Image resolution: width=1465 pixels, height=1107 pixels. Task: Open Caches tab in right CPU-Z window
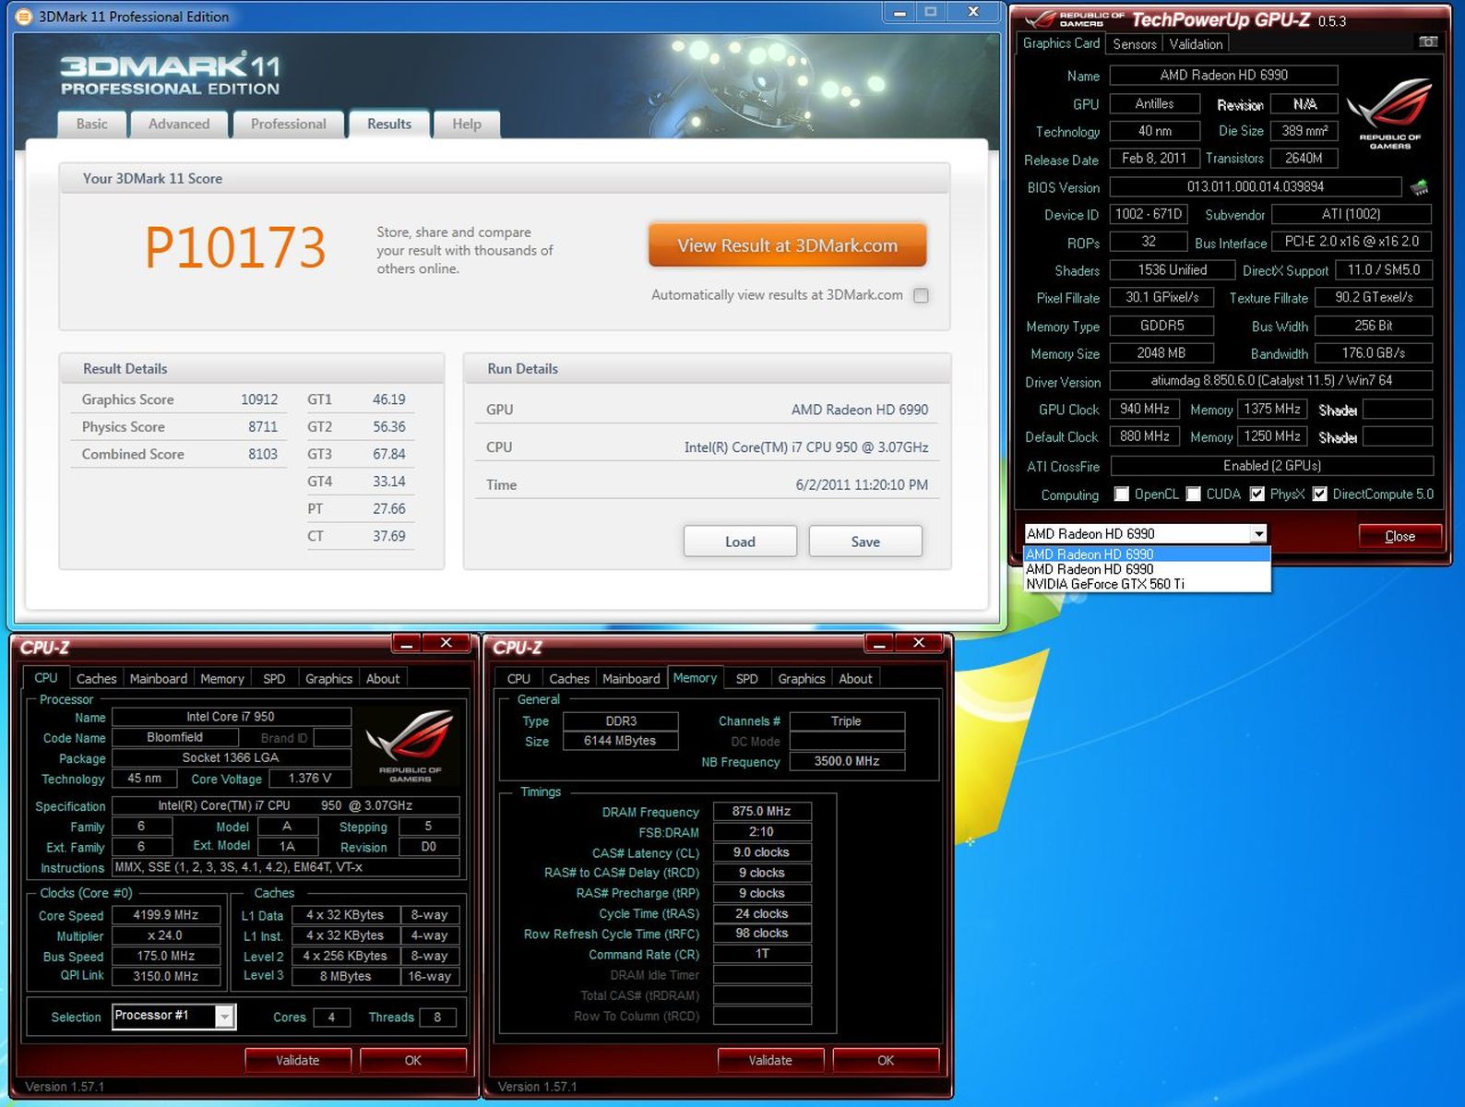pyautogui.click(x=569, y=679)
